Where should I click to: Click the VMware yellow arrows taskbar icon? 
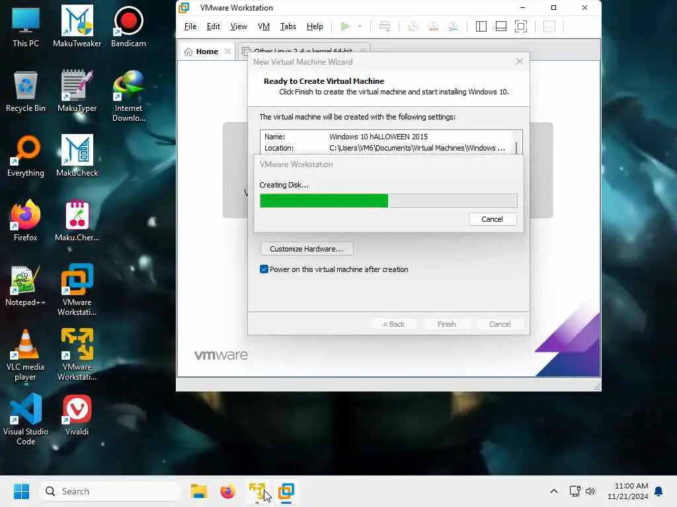pos(257,491)
